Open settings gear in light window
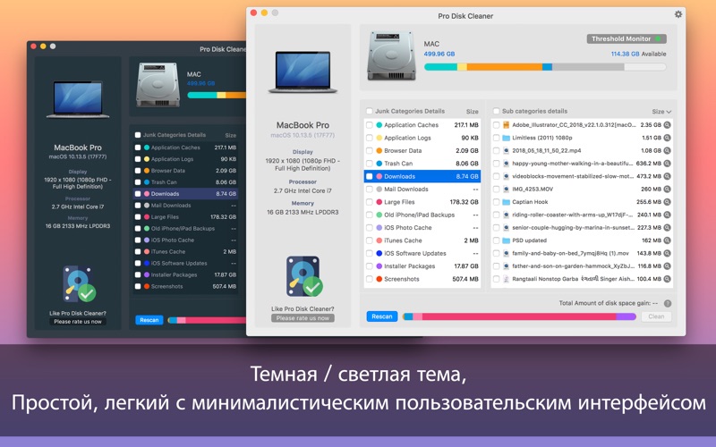 pyautogui.click(x=678, y=14)
